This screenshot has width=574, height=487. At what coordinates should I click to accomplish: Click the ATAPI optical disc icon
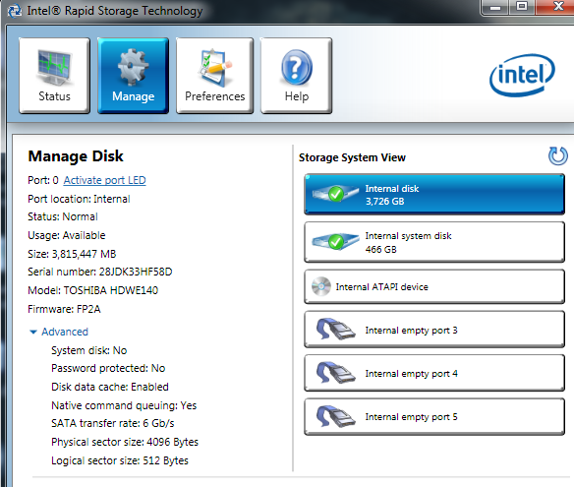point(321,286)
